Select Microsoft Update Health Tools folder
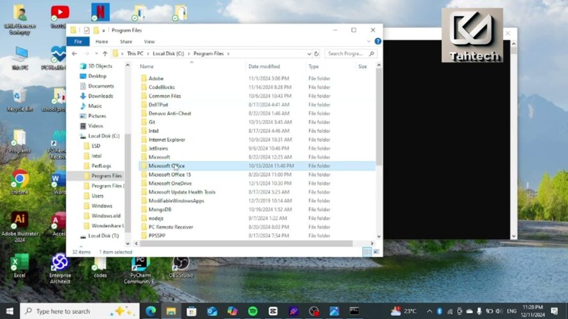The width and height of the screenshot is (568, 319). coord(182,192)
